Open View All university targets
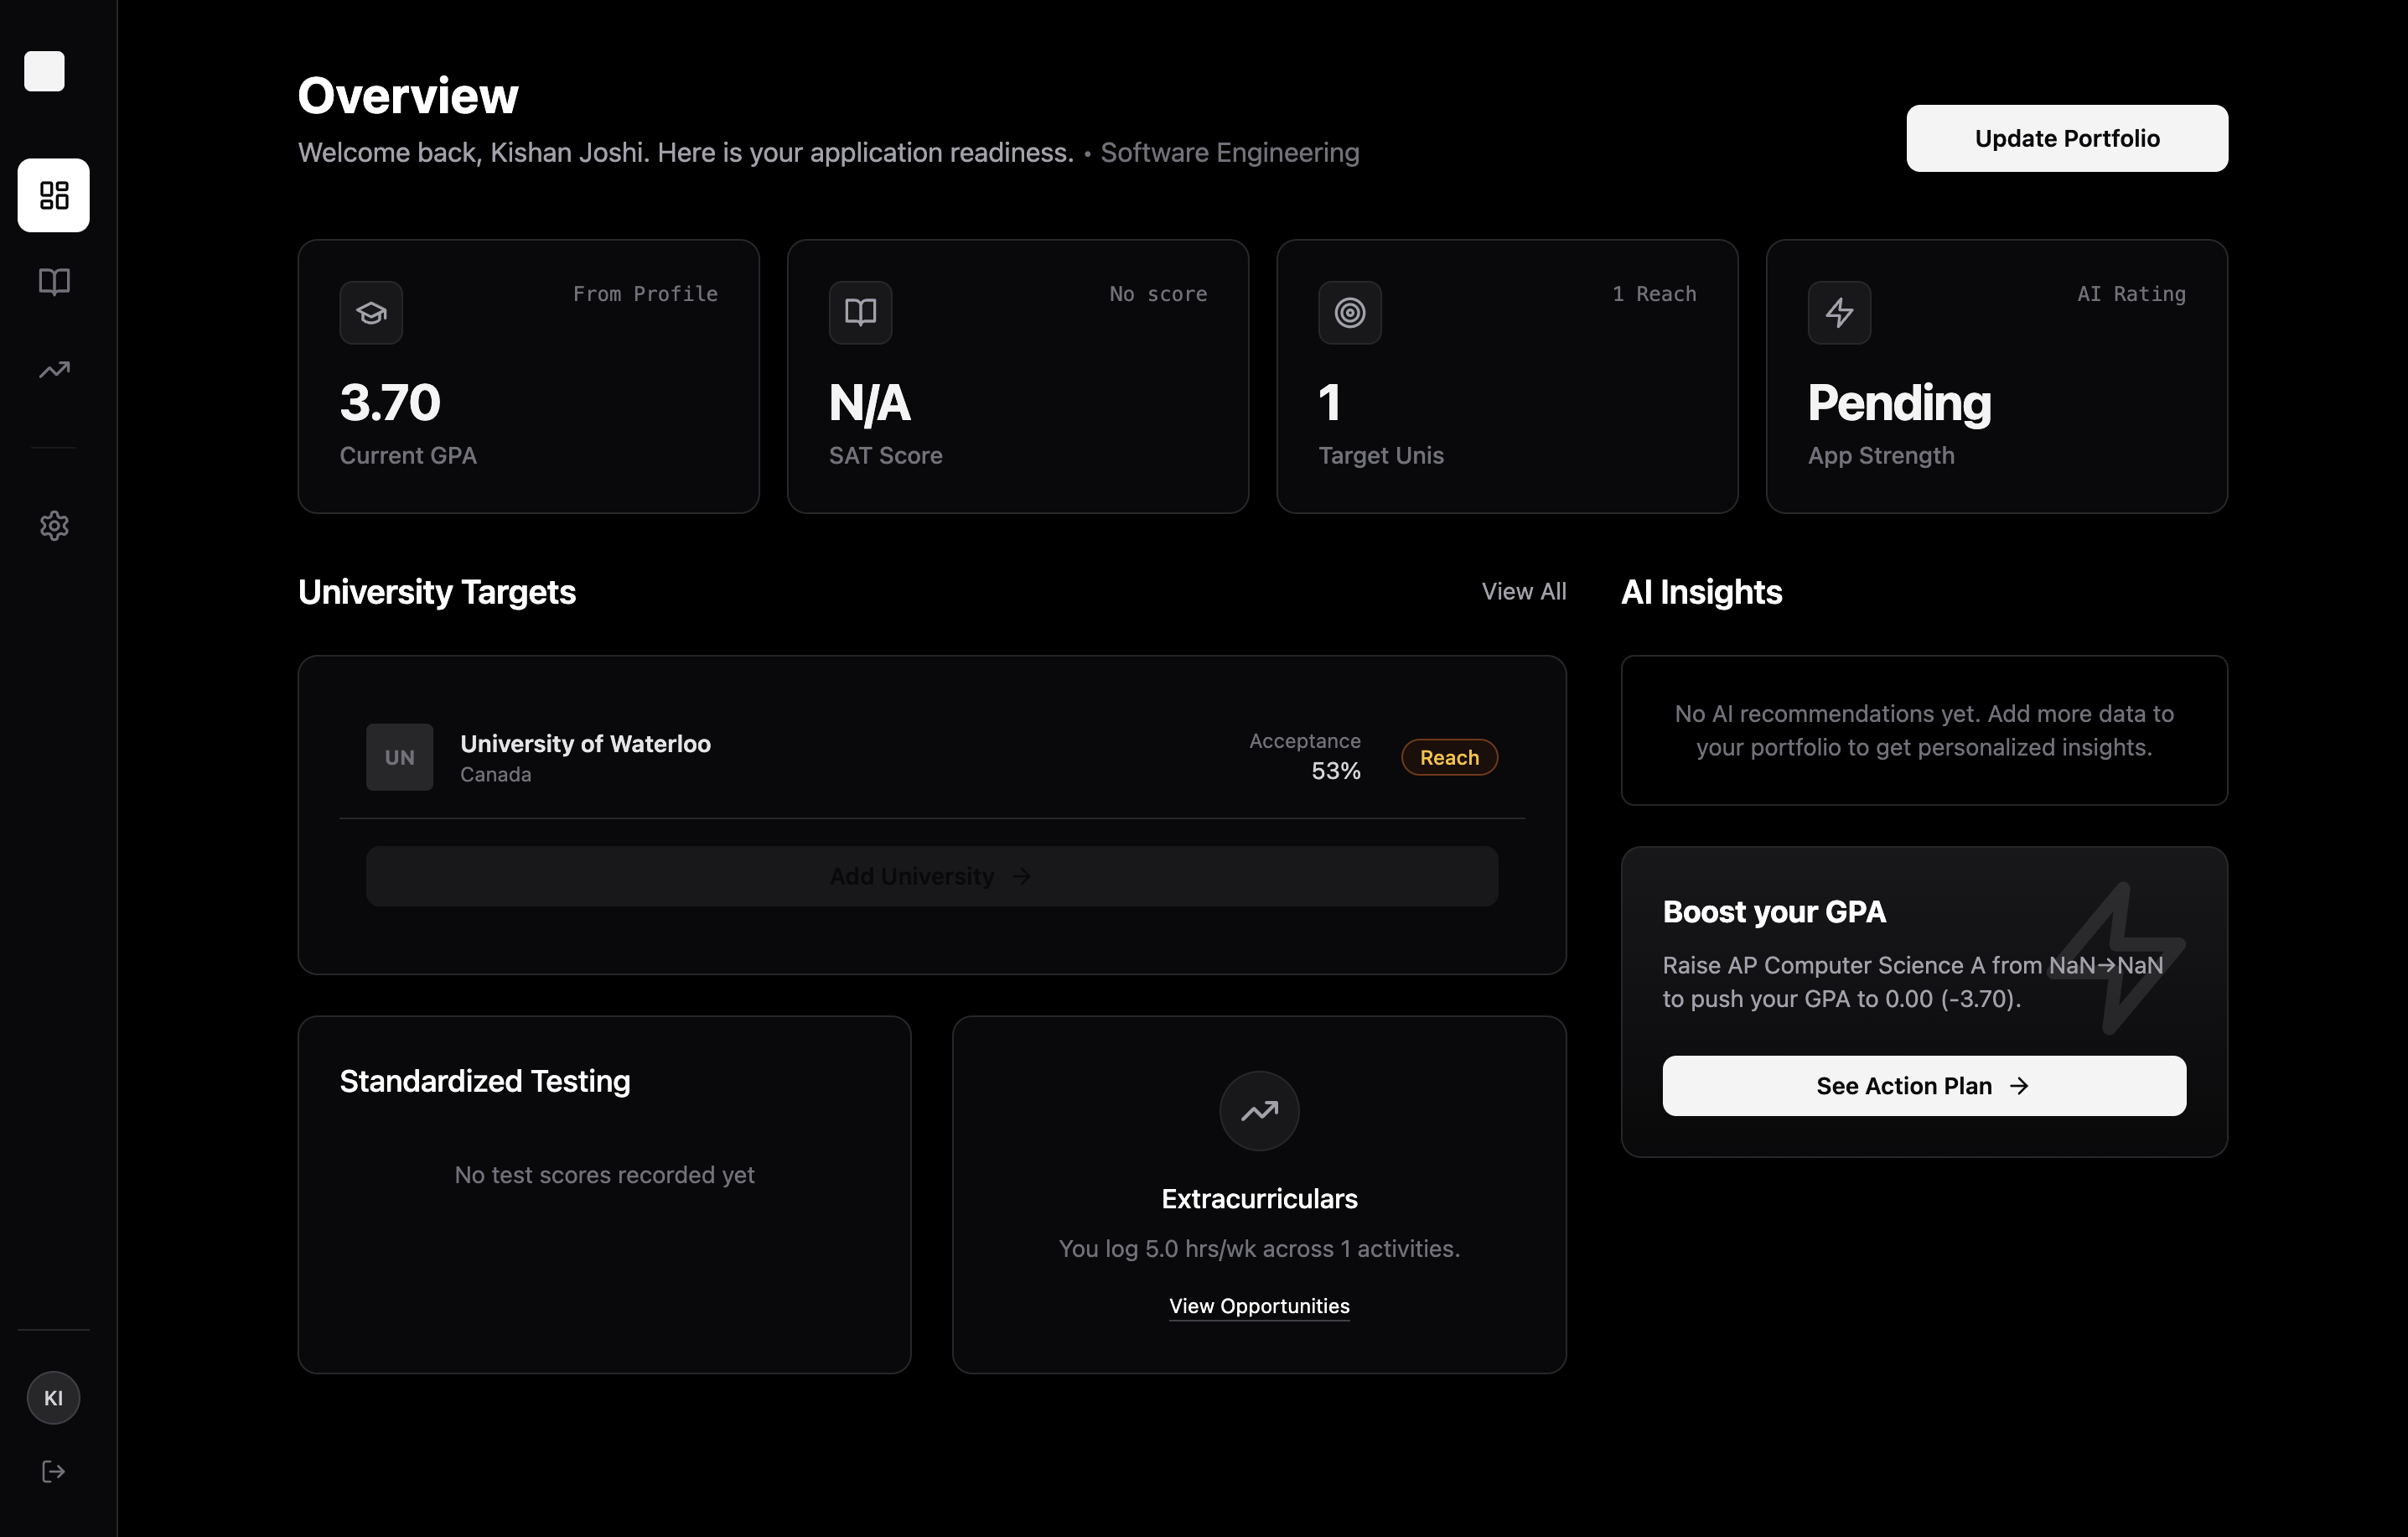The width and height of the screenshot is (2408, 1537). [x=1523, y=591]
